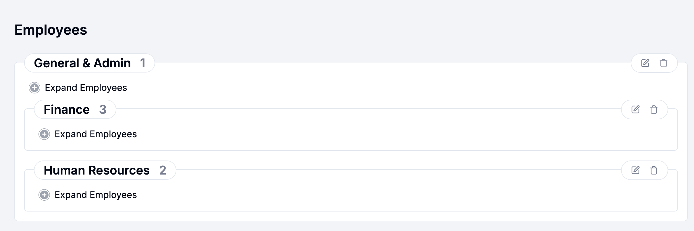Click the plus icon under Finance
694x231 pixels.
click(44, 134)
